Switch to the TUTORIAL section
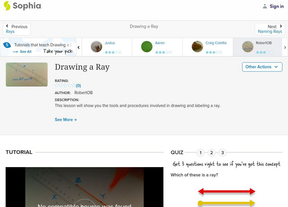 pyautogui.click(x=19, y=152)
